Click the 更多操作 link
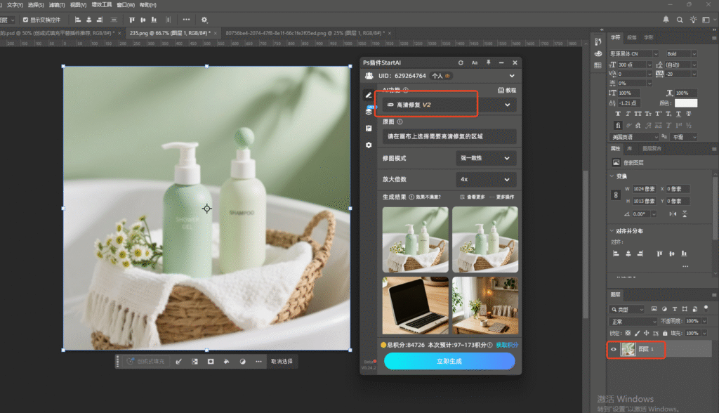Viewport: 719px width, 413px height. tap(501, 197)
